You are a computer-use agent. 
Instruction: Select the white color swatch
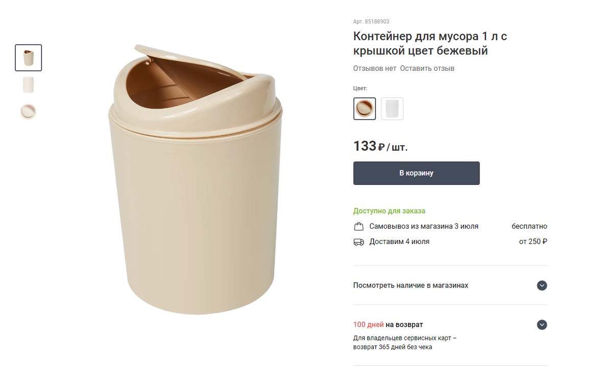pos(392,108)
